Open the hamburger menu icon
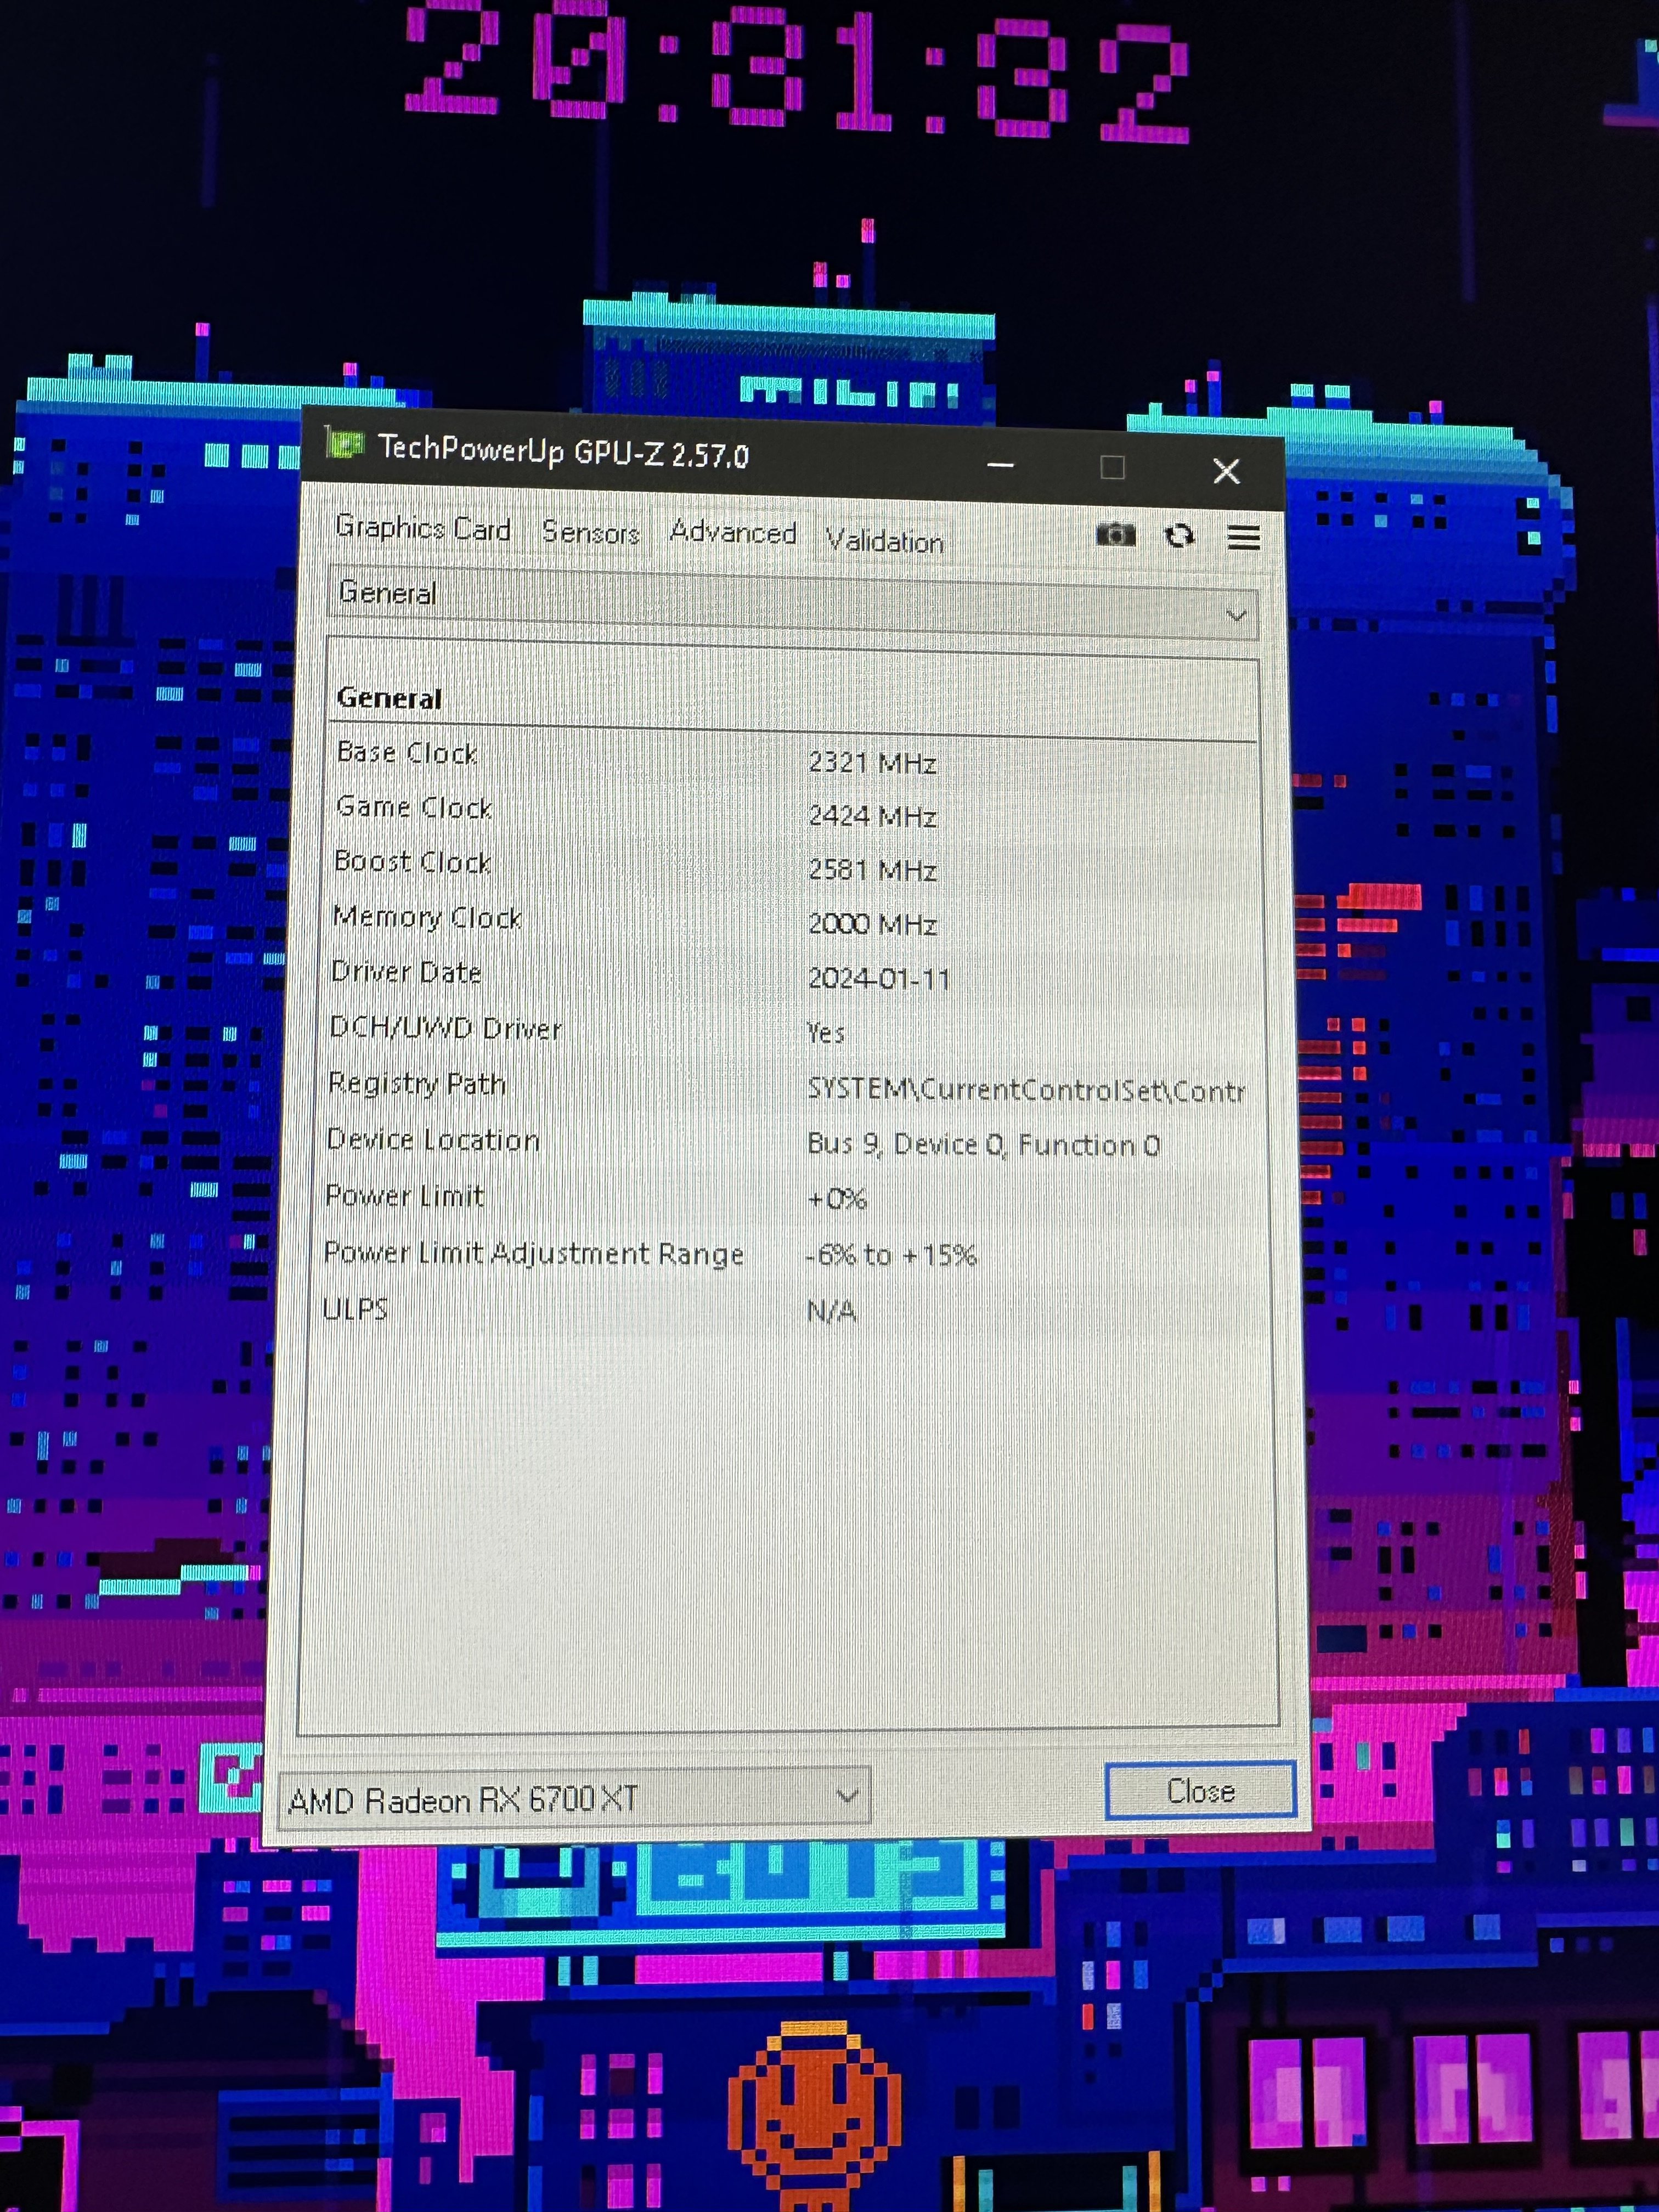 point(1243,537)
